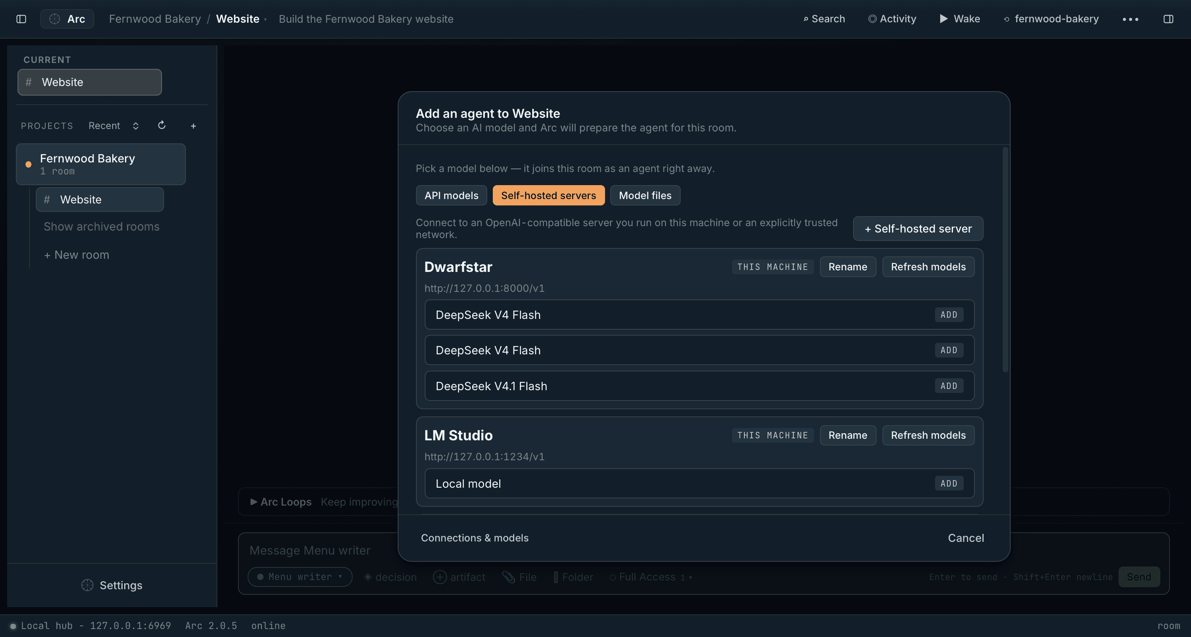Click the 'online' status bar text

point(268,625)
